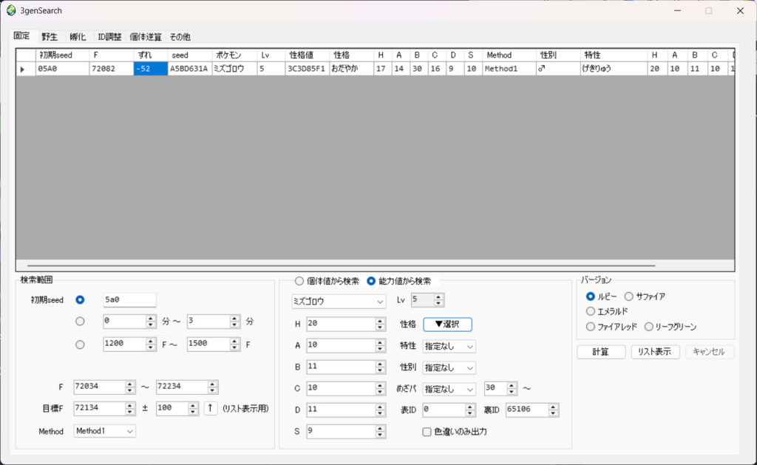Open the 特性 ability dropdown
Screen dimensions: 757x465
[448, 346]
